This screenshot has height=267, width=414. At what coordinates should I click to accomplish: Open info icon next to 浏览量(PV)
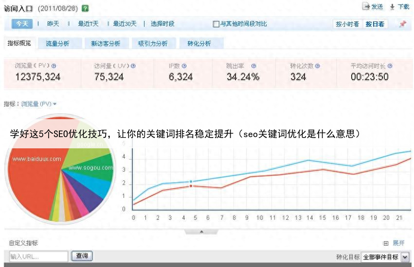54,66
